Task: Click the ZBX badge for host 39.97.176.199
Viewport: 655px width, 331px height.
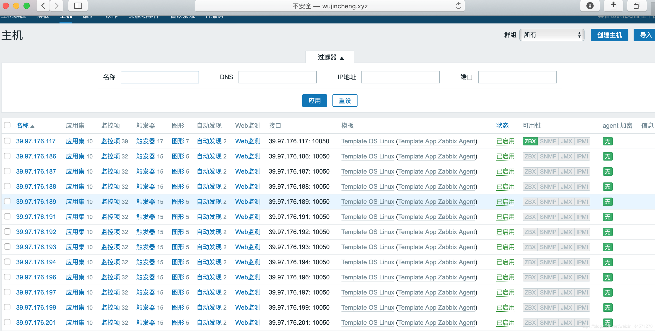Action: point(530,308)
